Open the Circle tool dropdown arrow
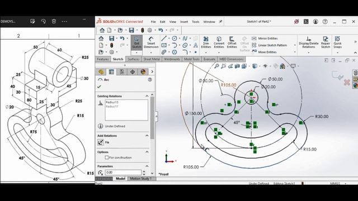The width and height of the screenshot is (358, 201). 180,39
